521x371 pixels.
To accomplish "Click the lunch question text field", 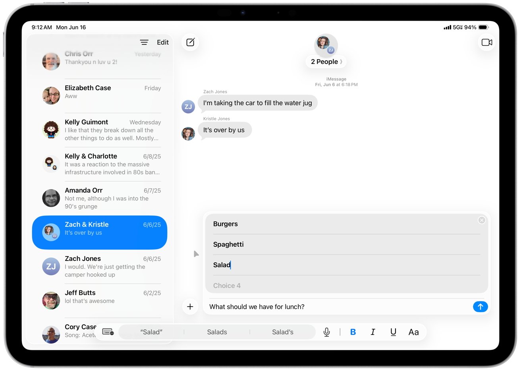I will [x=338, y=307].
